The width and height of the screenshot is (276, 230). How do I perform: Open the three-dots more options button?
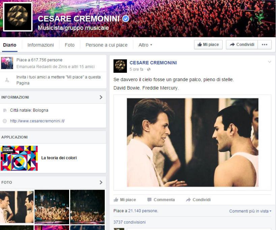(x=265, y=45)
